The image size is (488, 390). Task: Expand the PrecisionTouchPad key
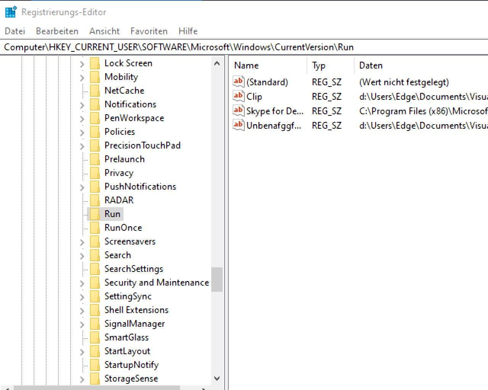point(82,146)
